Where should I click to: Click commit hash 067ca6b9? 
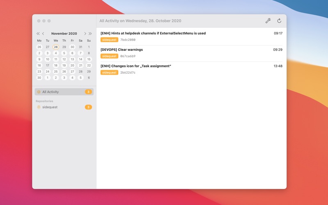(x=128, y=56)
